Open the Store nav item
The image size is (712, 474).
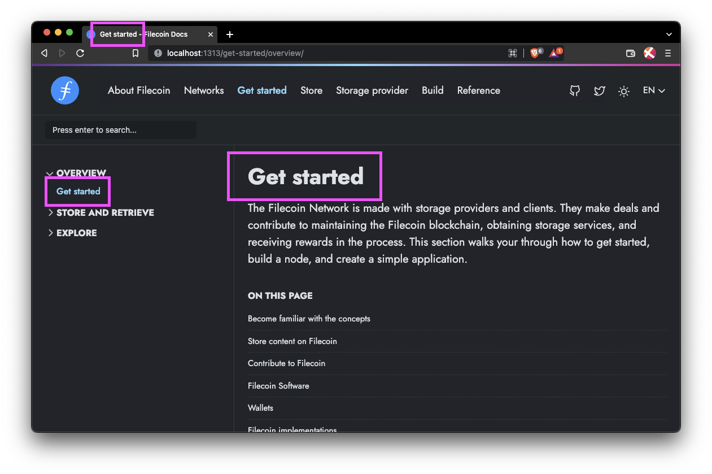(311, 90)
